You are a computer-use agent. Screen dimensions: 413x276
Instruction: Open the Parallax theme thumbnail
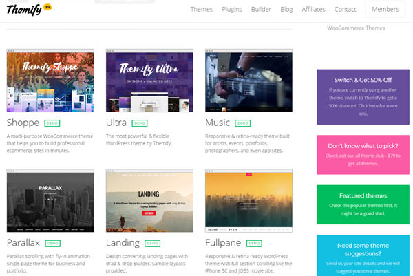pos(50,201)
